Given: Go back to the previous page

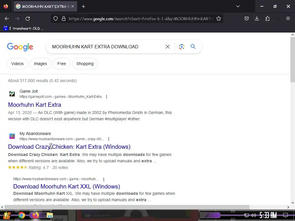Looking at the screenshot, I should 7,19.
